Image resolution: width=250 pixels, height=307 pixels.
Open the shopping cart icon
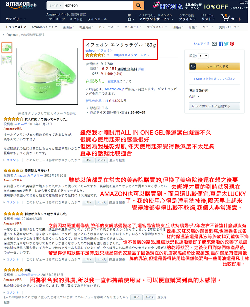tap(224, 17)
